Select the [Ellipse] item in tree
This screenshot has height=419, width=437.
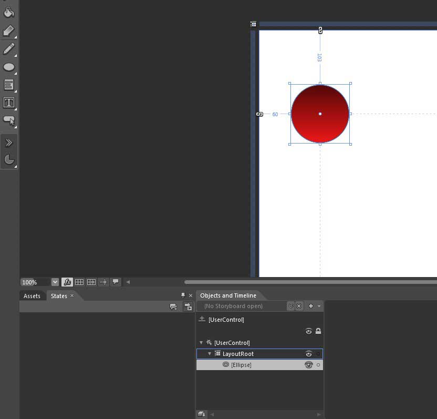(x=241, y=365)
